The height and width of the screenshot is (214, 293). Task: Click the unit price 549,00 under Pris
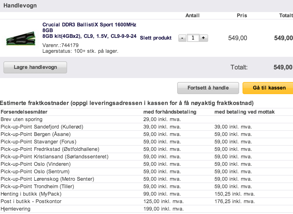(238, 38)
